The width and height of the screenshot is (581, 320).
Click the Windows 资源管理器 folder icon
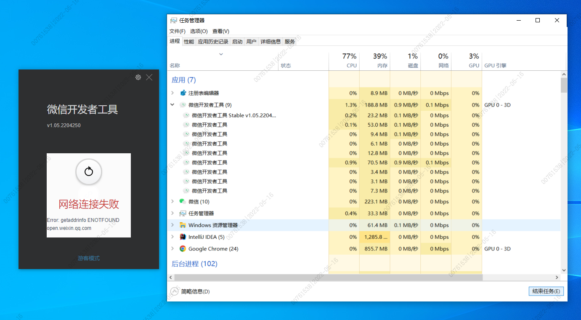183,225
